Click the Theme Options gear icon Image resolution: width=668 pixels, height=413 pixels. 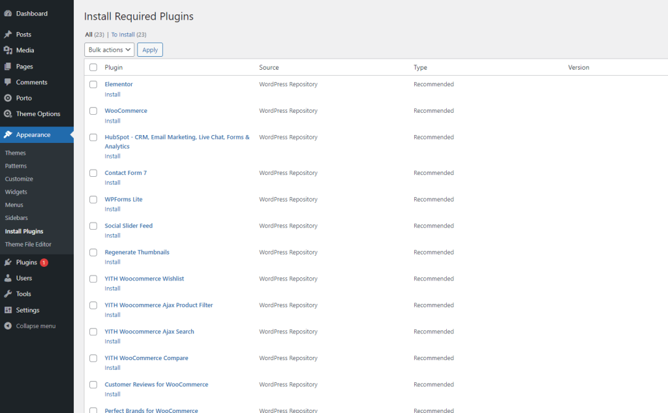coord(8,114)
